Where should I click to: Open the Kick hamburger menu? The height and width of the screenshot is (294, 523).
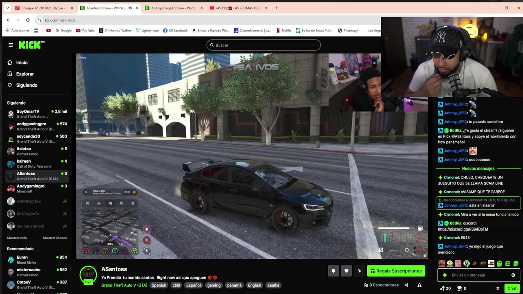pos(11,45)
